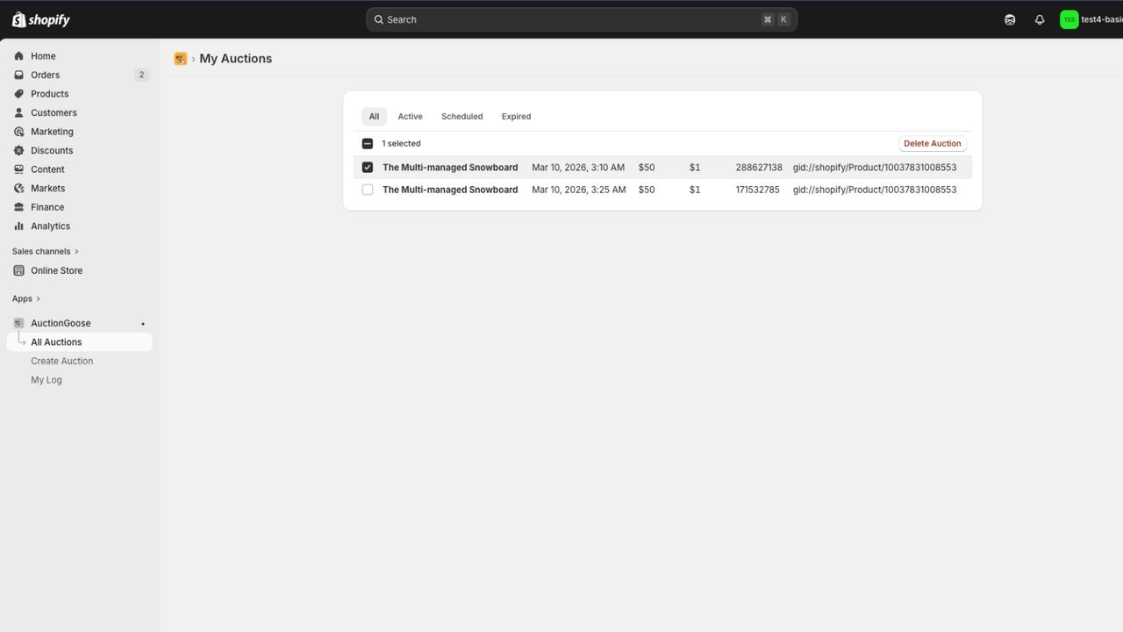The image size is (1123, 632).
Task: Open the Sidekick assistant icon
Action: [x=1010, y=19]
